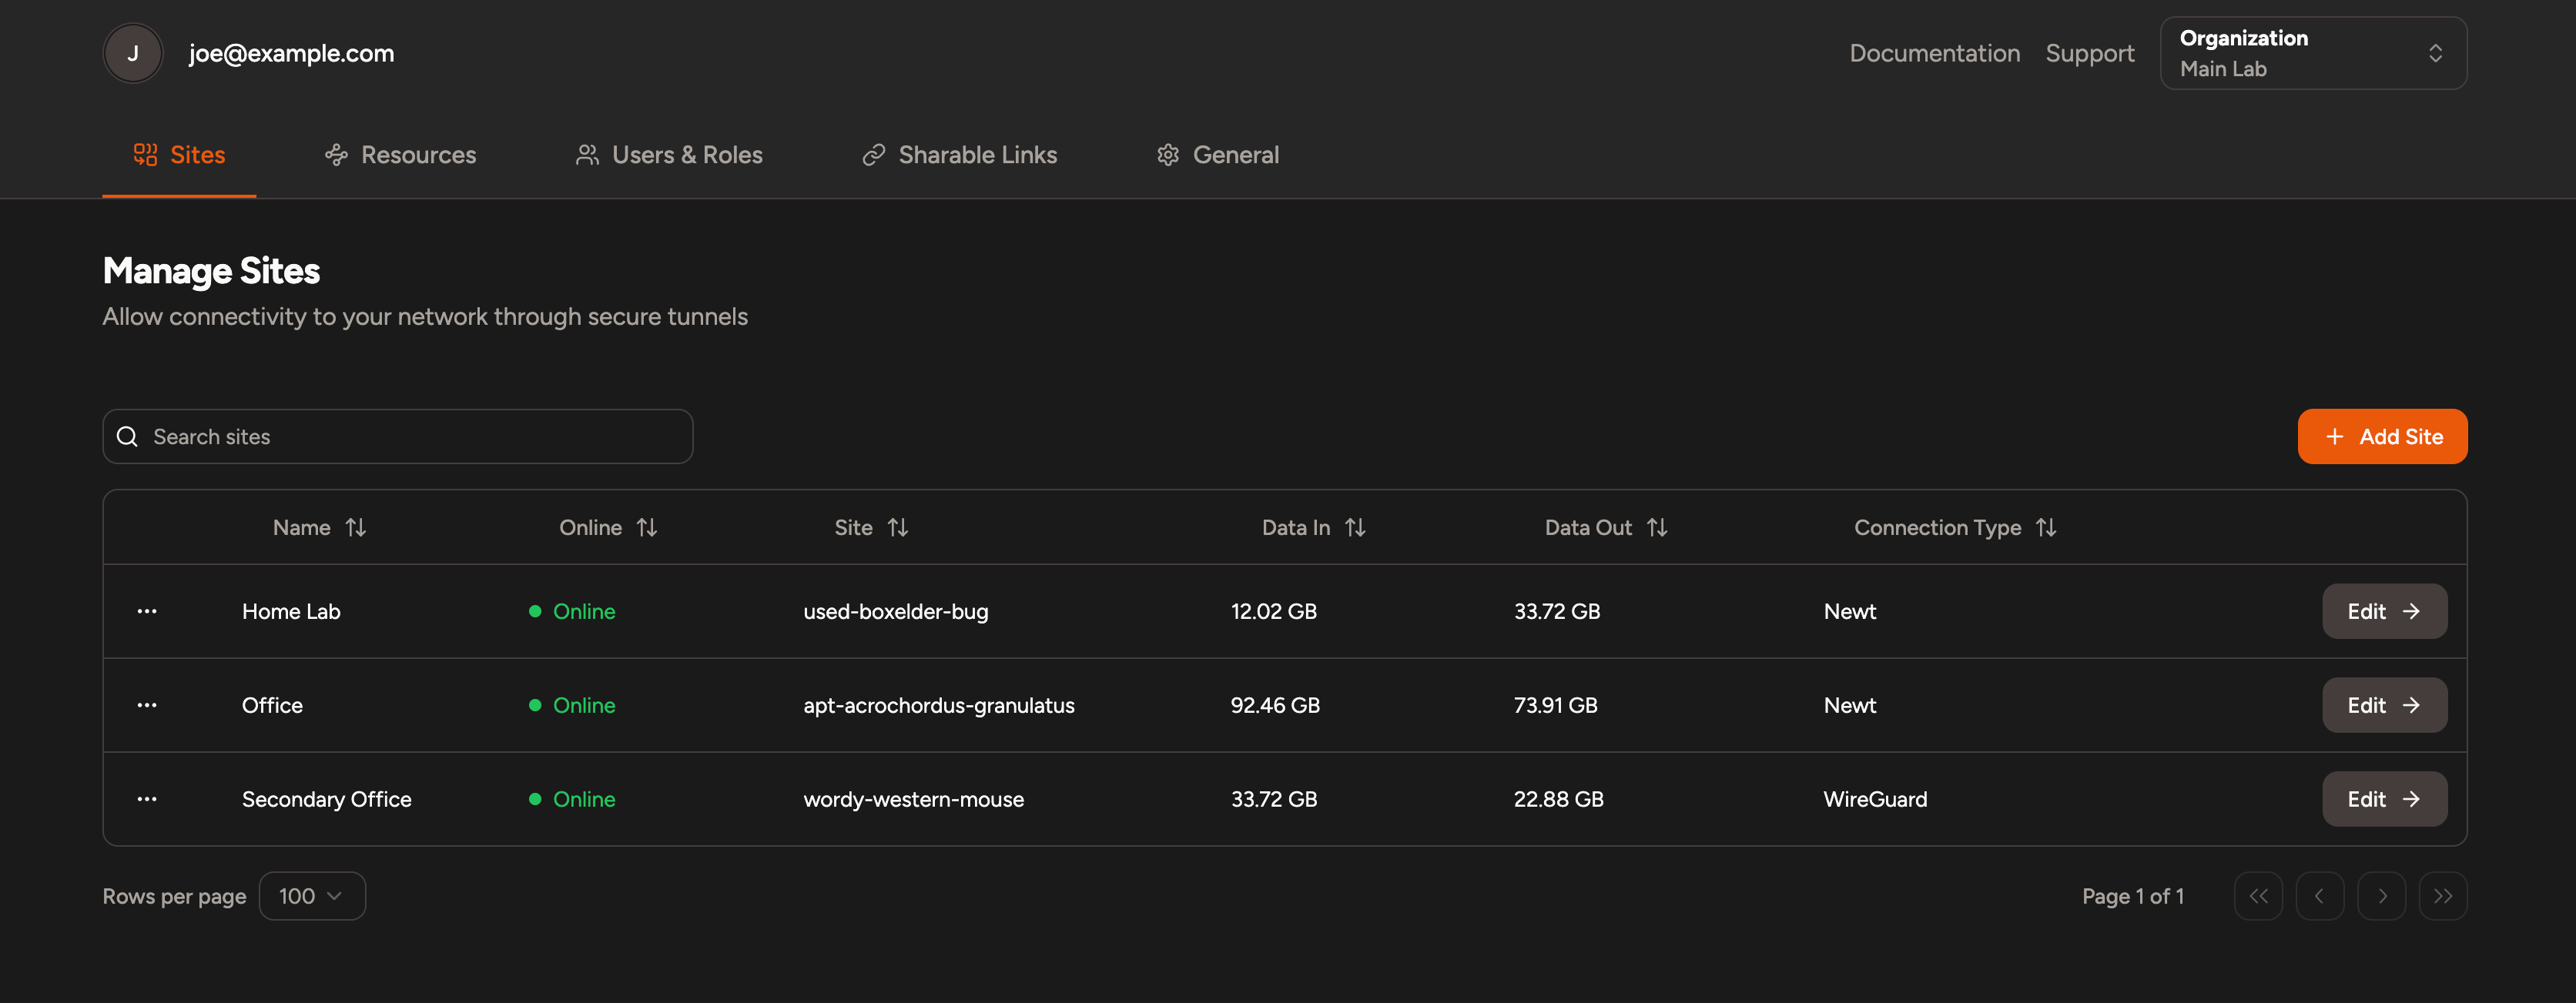This screenshot has width=2576, height=1003.
Task: Click the next page chevron
Action: [x=2381, y=896]
